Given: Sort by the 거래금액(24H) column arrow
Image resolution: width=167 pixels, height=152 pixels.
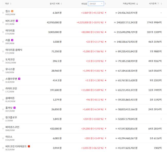Looking at the screenshot, I should [137, 4].
